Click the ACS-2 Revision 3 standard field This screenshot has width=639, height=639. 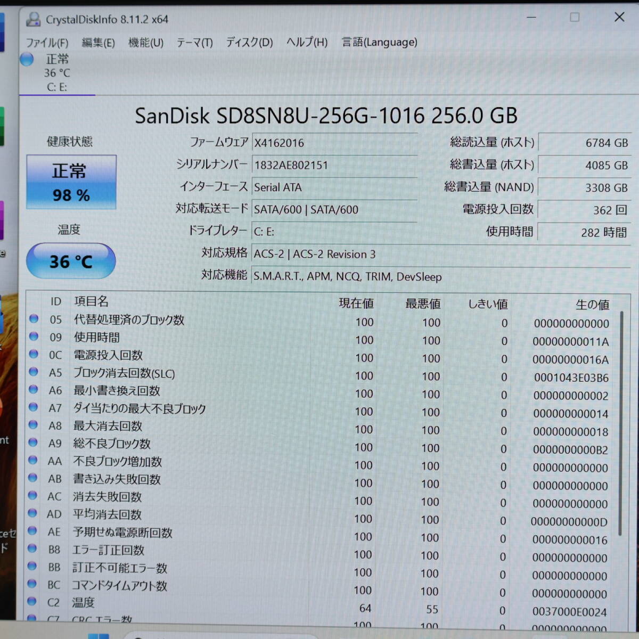pyautogui.click(x=441, y=254)
